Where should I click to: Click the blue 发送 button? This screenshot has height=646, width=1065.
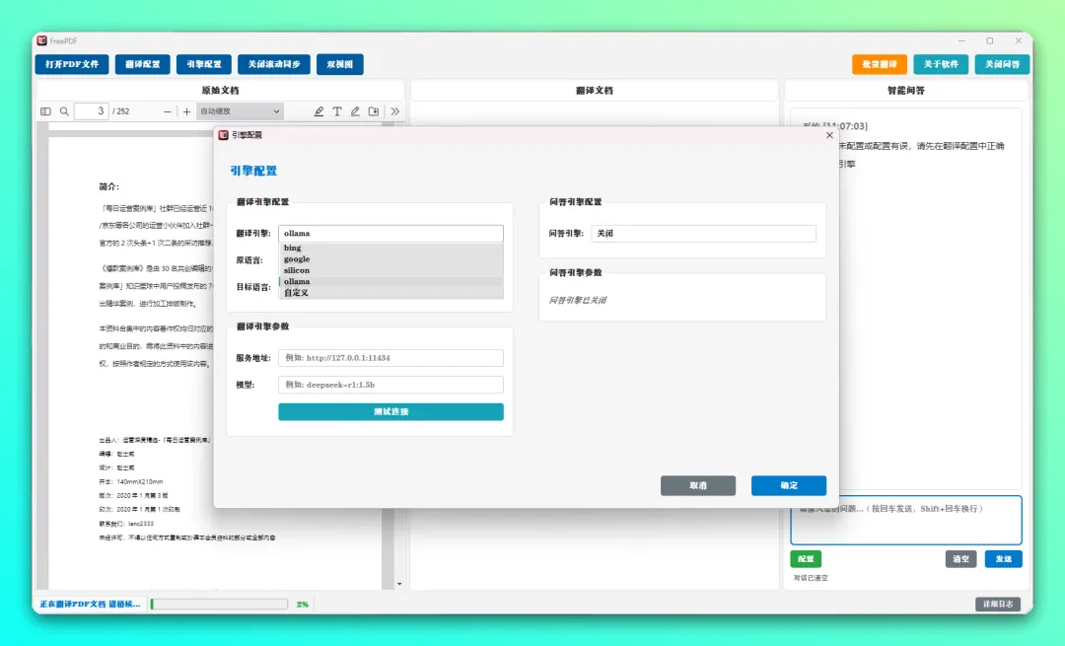pos(1004,559)
